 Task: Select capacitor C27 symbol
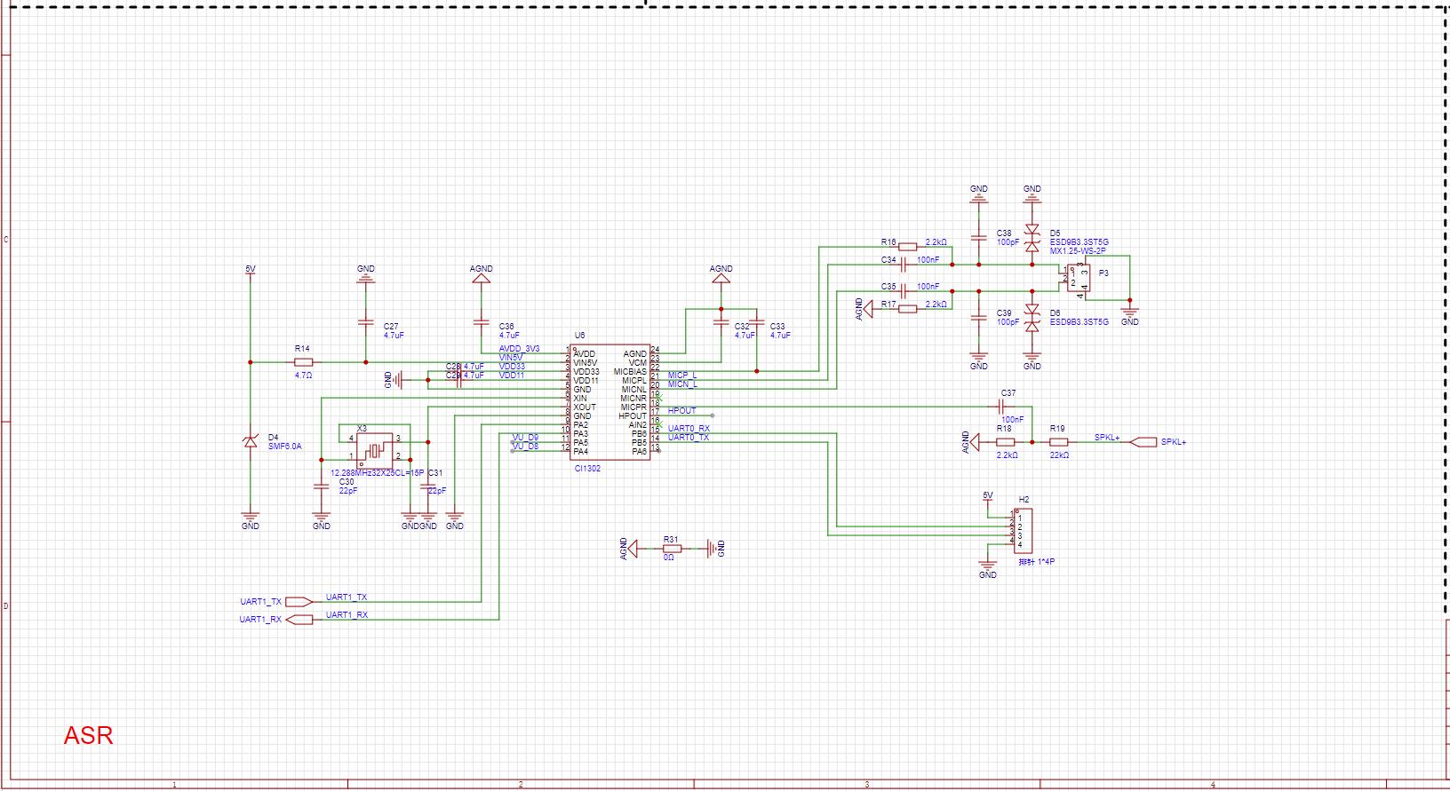click(x=365, y=323)
